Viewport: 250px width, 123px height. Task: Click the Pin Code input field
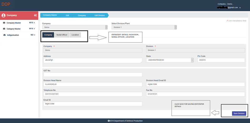tap(223, 60)
